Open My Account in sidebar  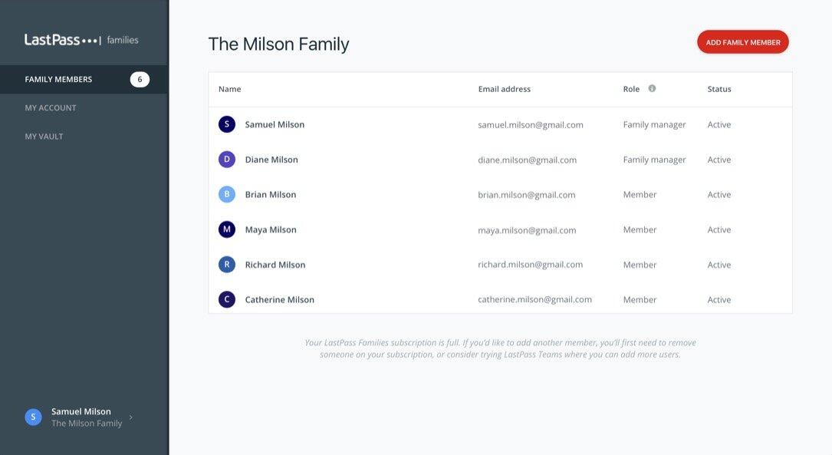(51, 108)
